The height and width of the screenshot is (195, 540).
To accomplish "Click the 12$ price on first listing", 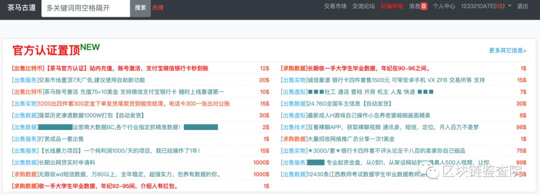I will (x=264, y=68).
